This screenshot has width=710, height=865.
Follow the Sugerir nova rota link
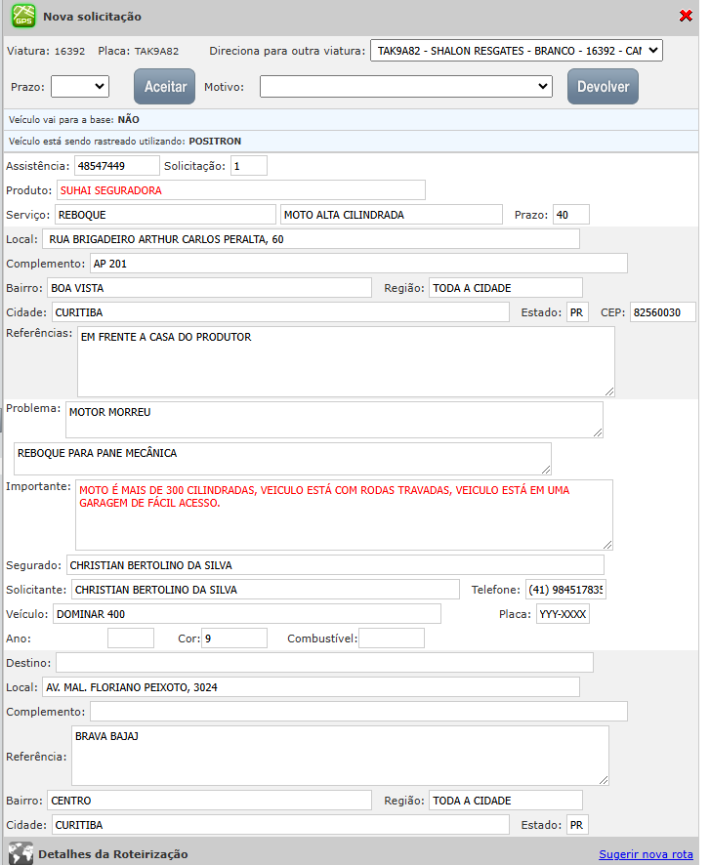pyautogui.click(x=646, y=854)
